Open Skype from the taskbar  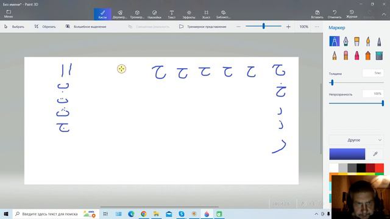tap(182, 214)
